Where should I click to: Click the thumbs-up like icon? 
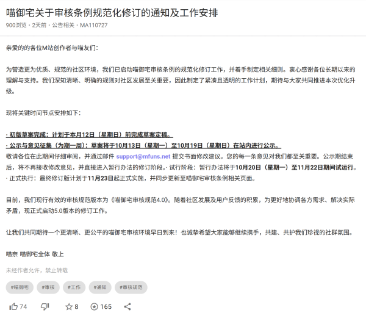click(13, 306)
